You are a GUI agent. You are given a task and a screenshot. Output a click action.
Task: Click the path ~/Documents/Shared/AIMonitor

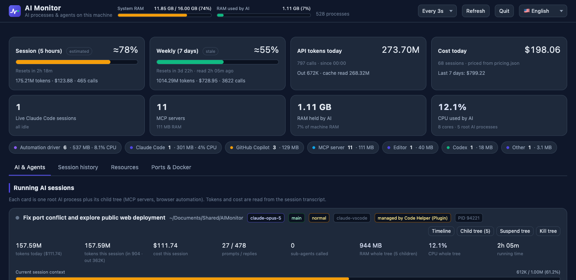(x=206, y=218)
